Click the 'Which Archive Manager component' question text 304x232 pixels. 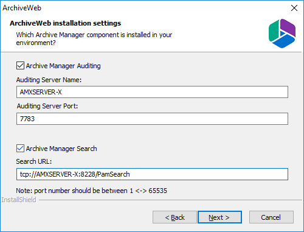pos(94,38)
